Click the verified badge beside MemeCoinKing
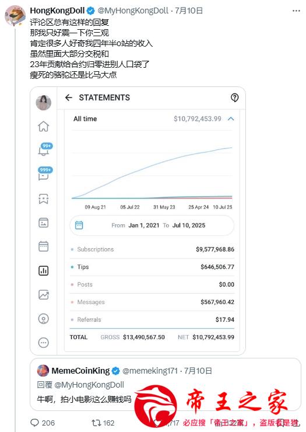This screenshot has height=432, width=306. point(116,371)
